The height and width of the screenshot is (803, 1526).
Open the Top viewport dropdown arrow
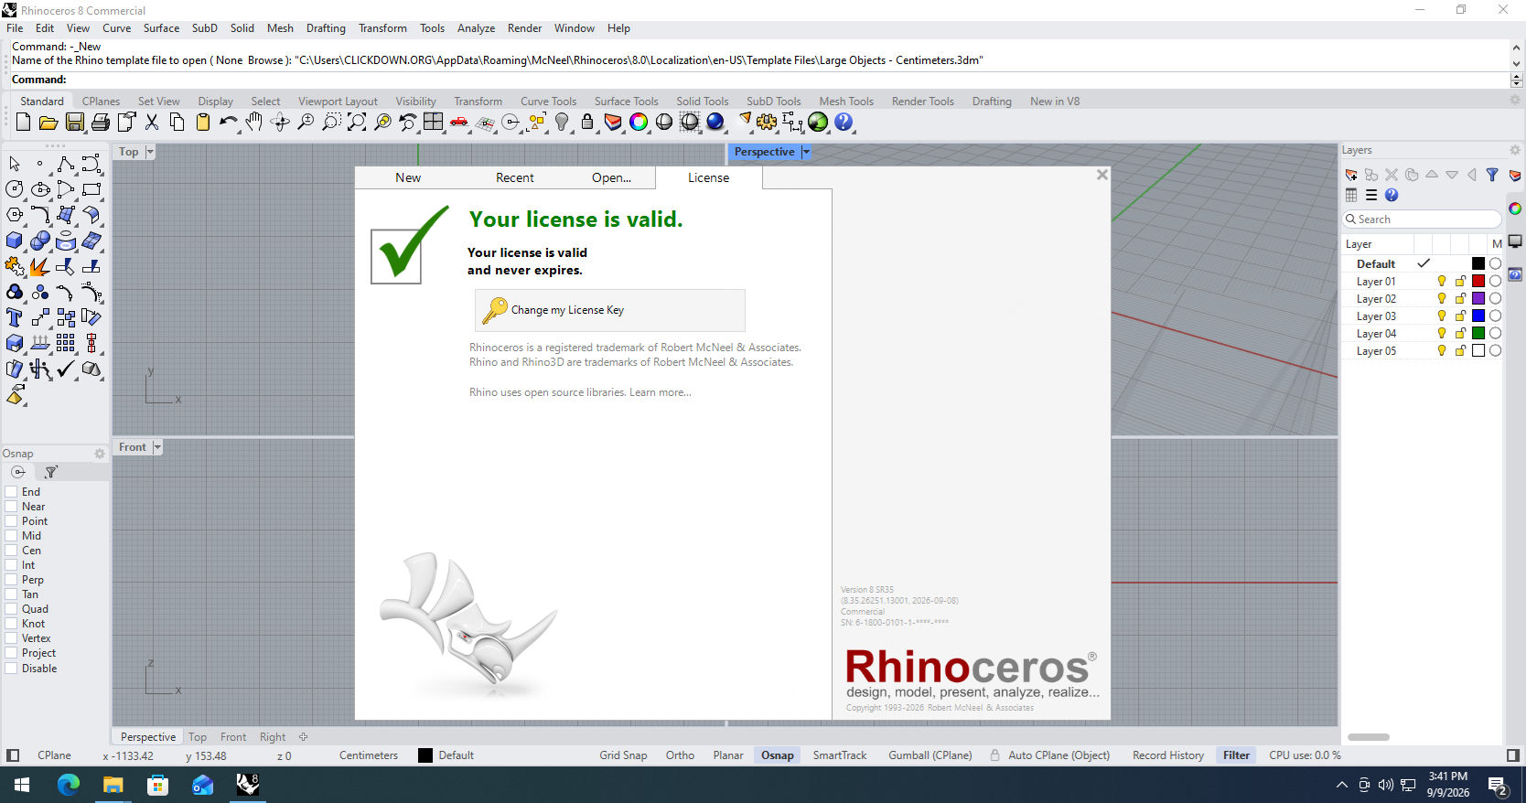click(x=150, y=152)
